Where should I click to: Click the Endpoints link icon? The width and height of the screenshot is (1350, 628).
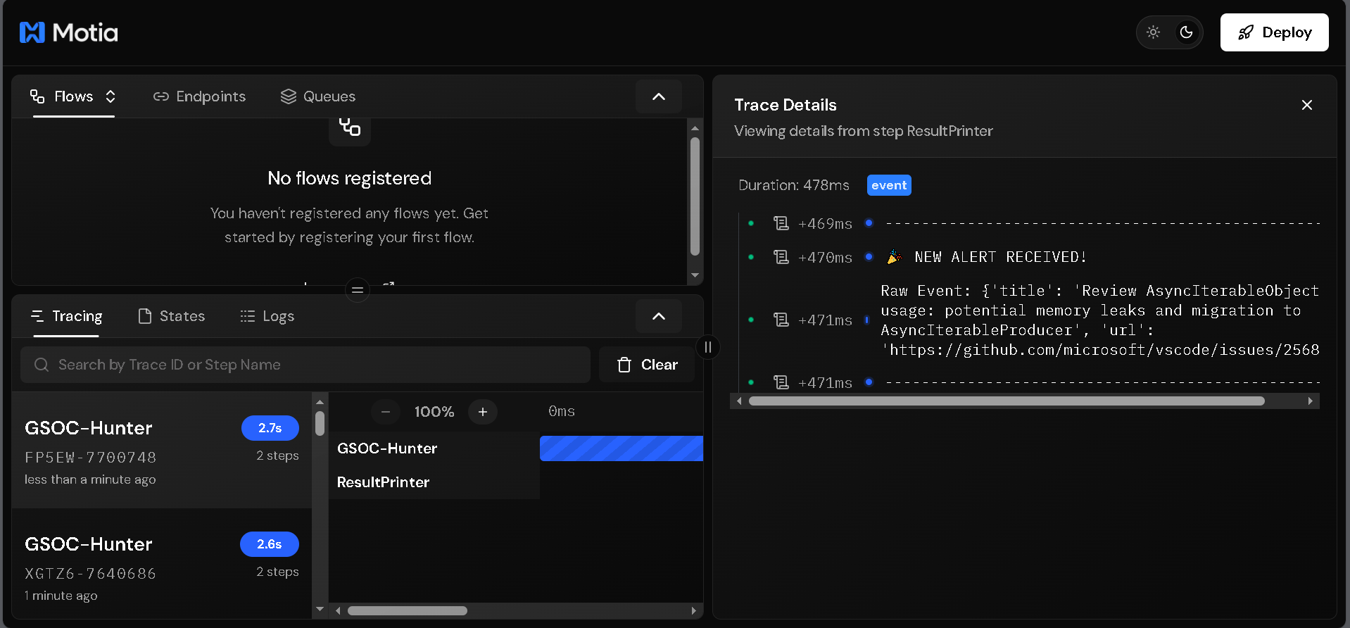click(161, 96)
